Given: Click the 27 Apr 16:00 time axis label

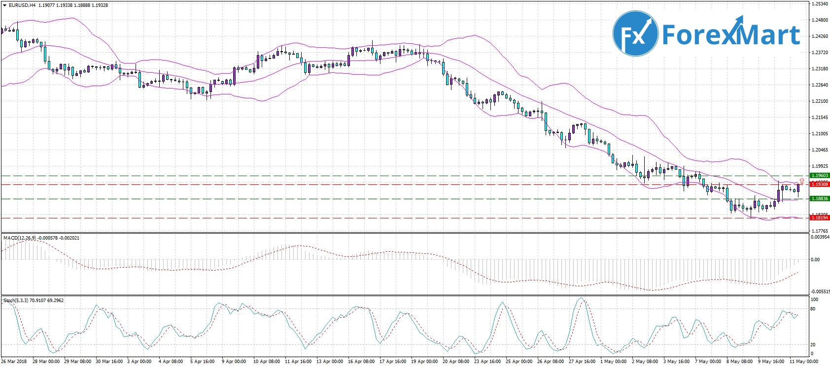Looking at the screenshot, I should pos(582,362).
